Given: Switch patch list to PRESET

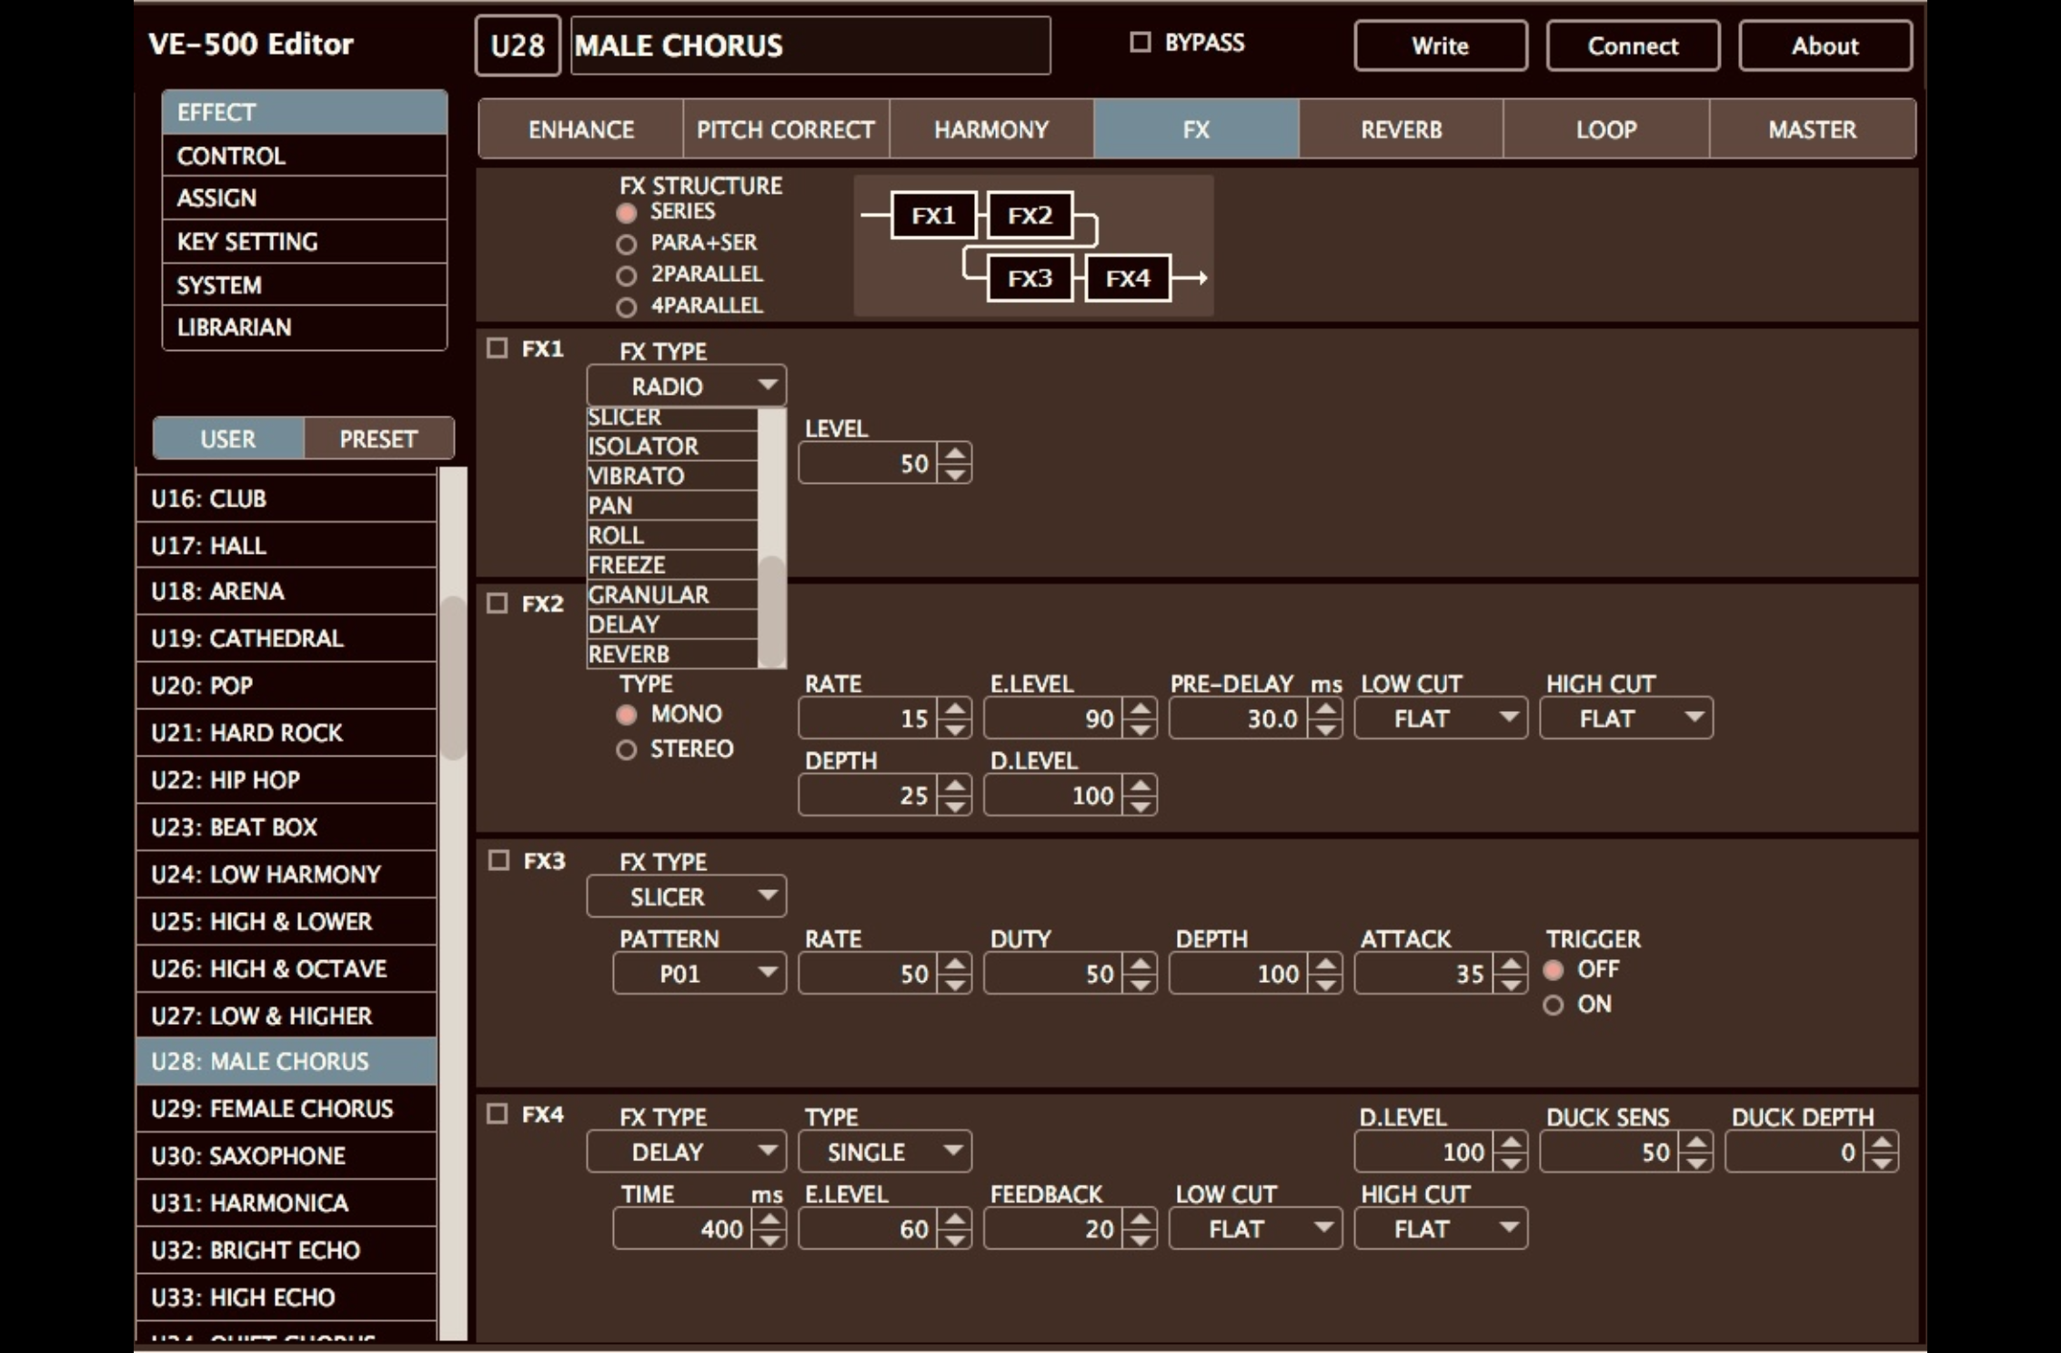Looking at the screenshot, I should (378, 439).
